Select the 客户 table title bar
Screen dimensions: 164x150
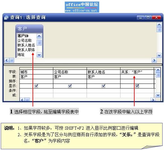[29, 29]
